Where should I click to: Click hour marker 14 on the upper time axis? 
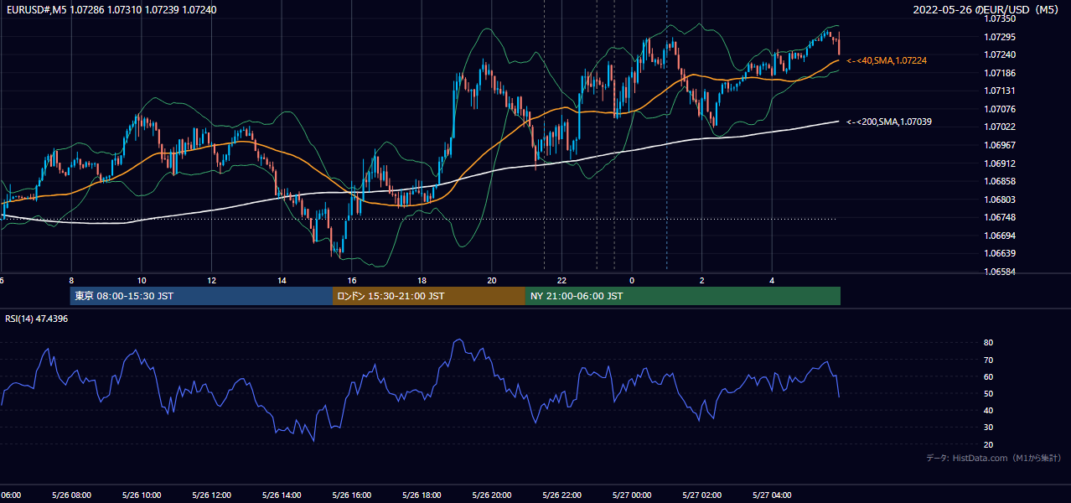[282, 281]
